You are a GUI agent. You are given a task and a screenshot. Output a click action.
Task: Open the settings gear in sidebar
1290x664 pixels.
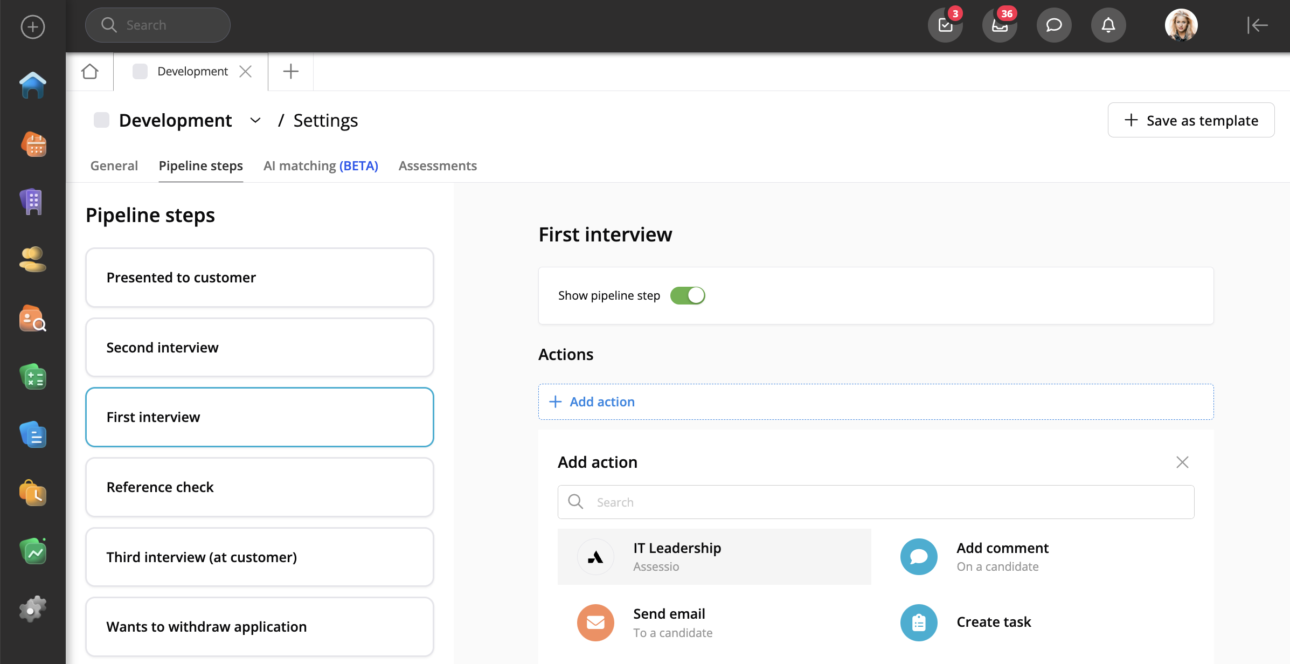coord(33,610)
